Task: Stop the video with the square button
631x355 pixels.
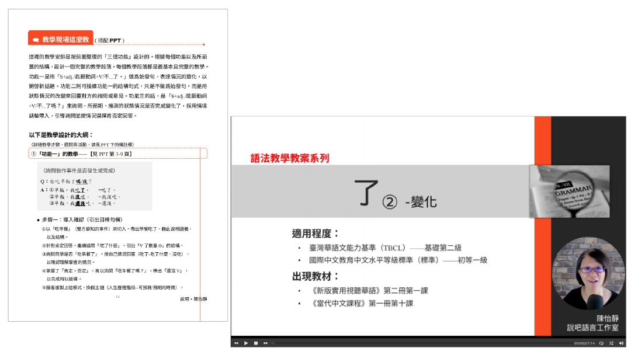Action: point(256,343)
